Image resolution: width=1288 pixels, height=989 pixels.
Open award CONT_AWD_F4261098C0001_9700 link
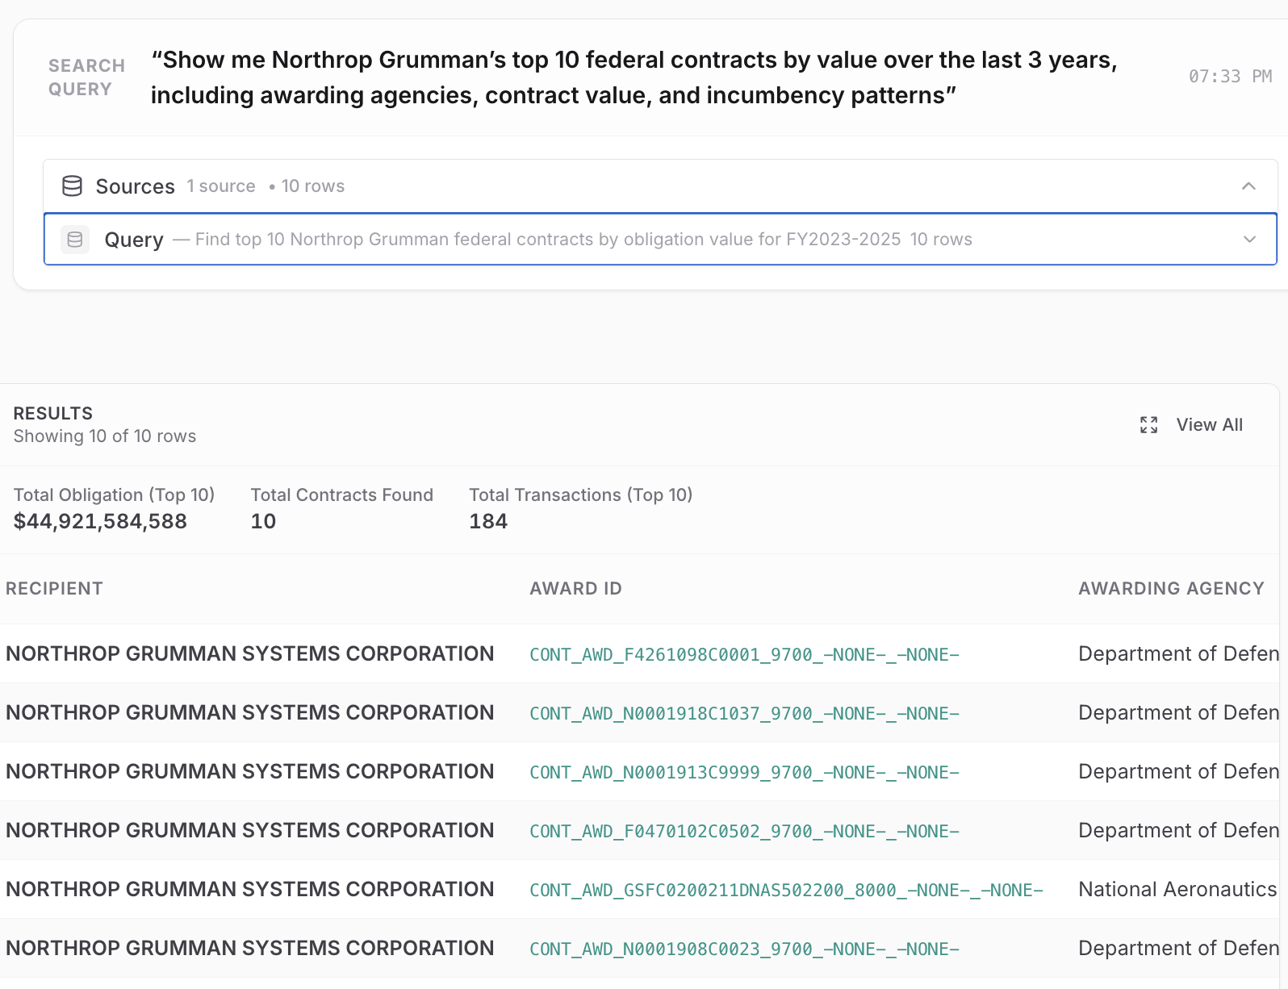click(744, 654)
